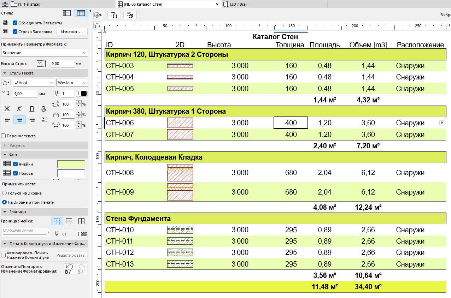Select the Только на Экране radio button
This screenshot has width=451, height=298.
pyautogui.click(x=5, y=193)
